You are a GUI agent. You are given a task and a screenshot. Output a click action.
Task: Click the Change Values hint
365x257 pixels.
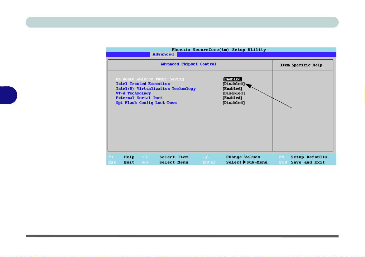(243, 157)
